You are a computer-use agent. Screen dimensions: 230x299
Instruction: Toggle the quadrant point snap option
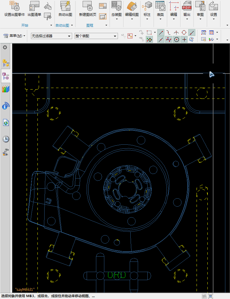(184, 33)
